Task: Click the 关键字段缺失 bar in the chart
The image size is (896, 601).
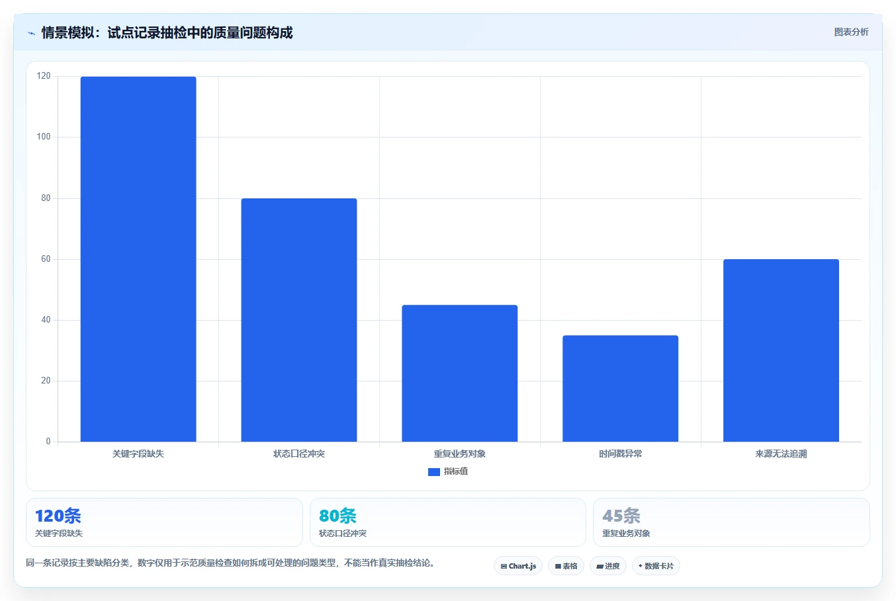Action: pos(138,259)
